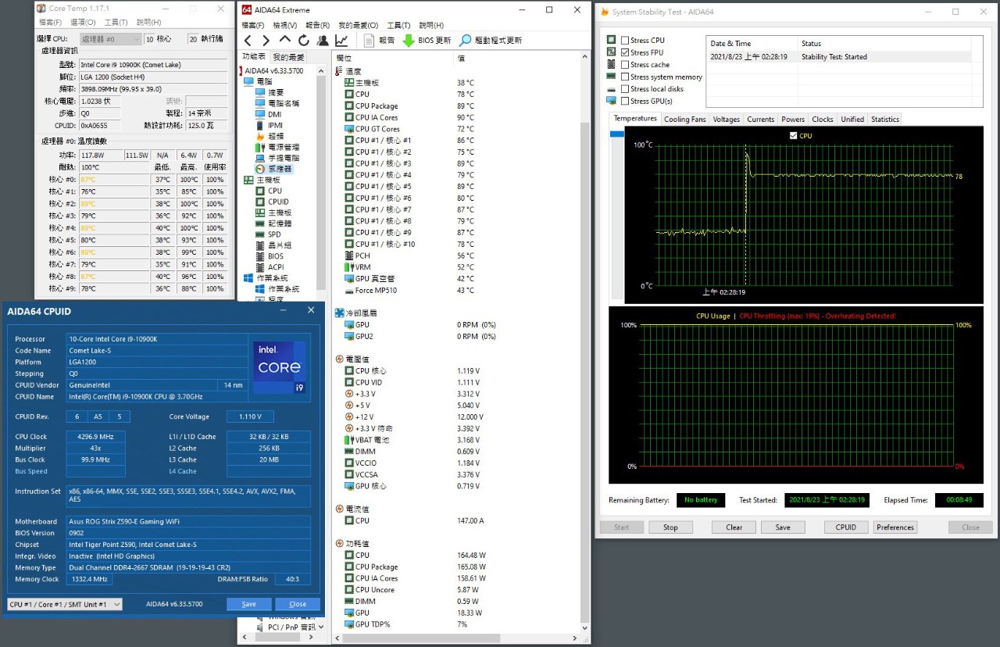Enable the Stress CPU checkbox
This screenshot has height=647, width=1000.
624,41
